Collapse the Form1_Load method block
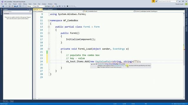The height and width of the screenshot is (105, 188). pos(49,49)
